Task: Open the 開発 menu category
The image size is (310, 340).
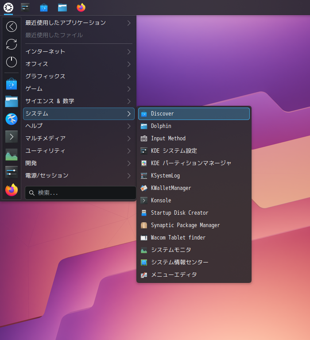Action: tap(79, 163)
